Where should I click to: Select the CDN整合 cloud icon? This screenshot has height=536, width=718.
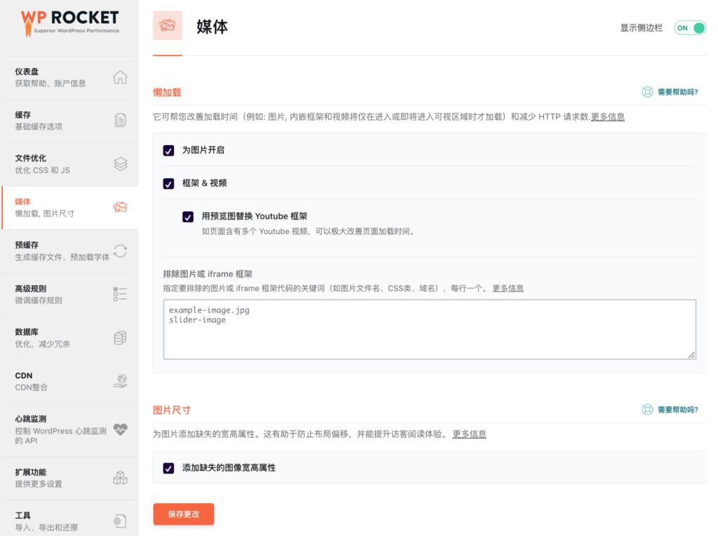pos(121,380)
